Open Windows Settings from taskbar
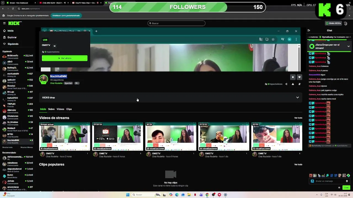The height and width of the screenshot is (198, 353). pos(225,195)
